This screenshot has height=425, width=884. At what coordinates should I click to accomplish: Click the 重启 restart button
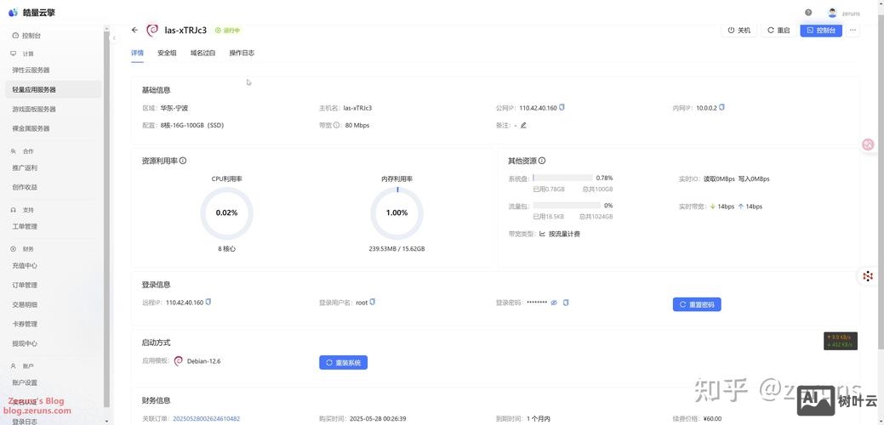(778, 30)
